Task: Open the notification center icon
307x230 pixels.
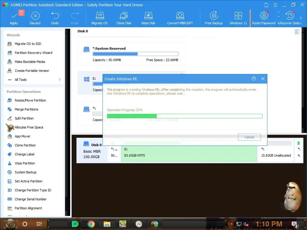Action: tap(295, 224)
